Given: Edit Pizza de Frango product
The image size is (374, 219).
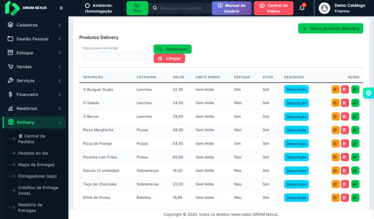Looking at the screenshot, I should [335, 144].
